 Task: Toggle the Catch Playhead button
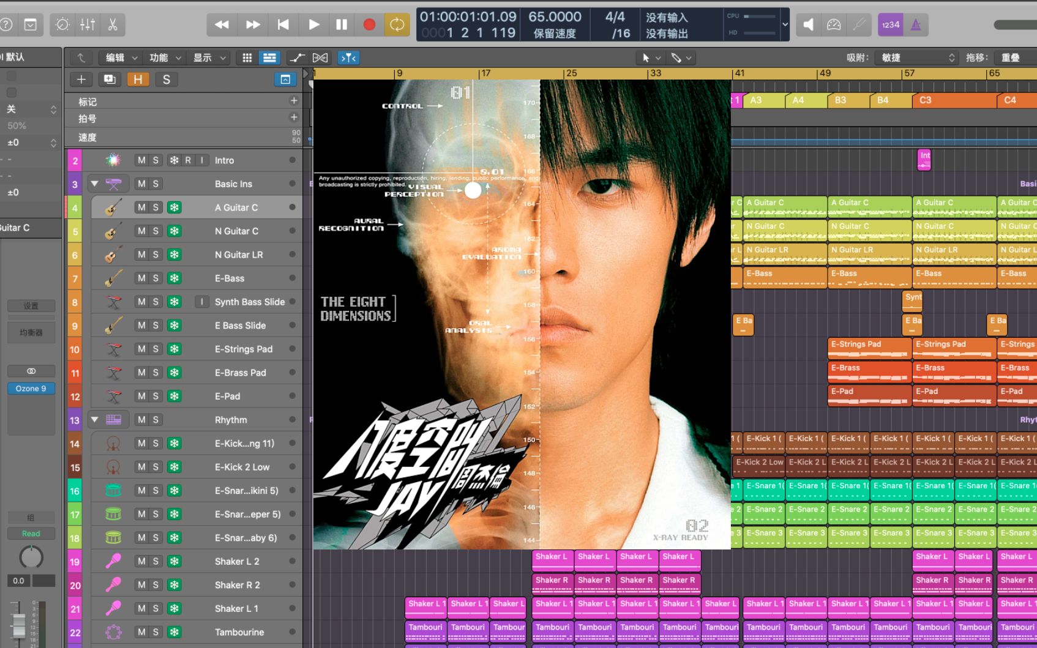point(349,58)
